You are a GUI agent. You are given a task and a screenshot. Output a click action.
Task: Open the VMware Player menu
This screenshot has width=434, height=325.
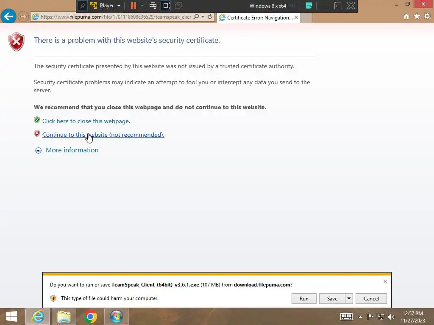point(110,6)
